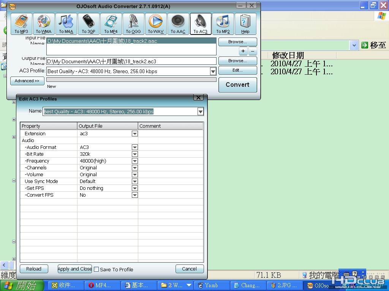Viewport: 389px width, 291px height.
Task: Click the Bit Rate property label
Action: (35, 154)
